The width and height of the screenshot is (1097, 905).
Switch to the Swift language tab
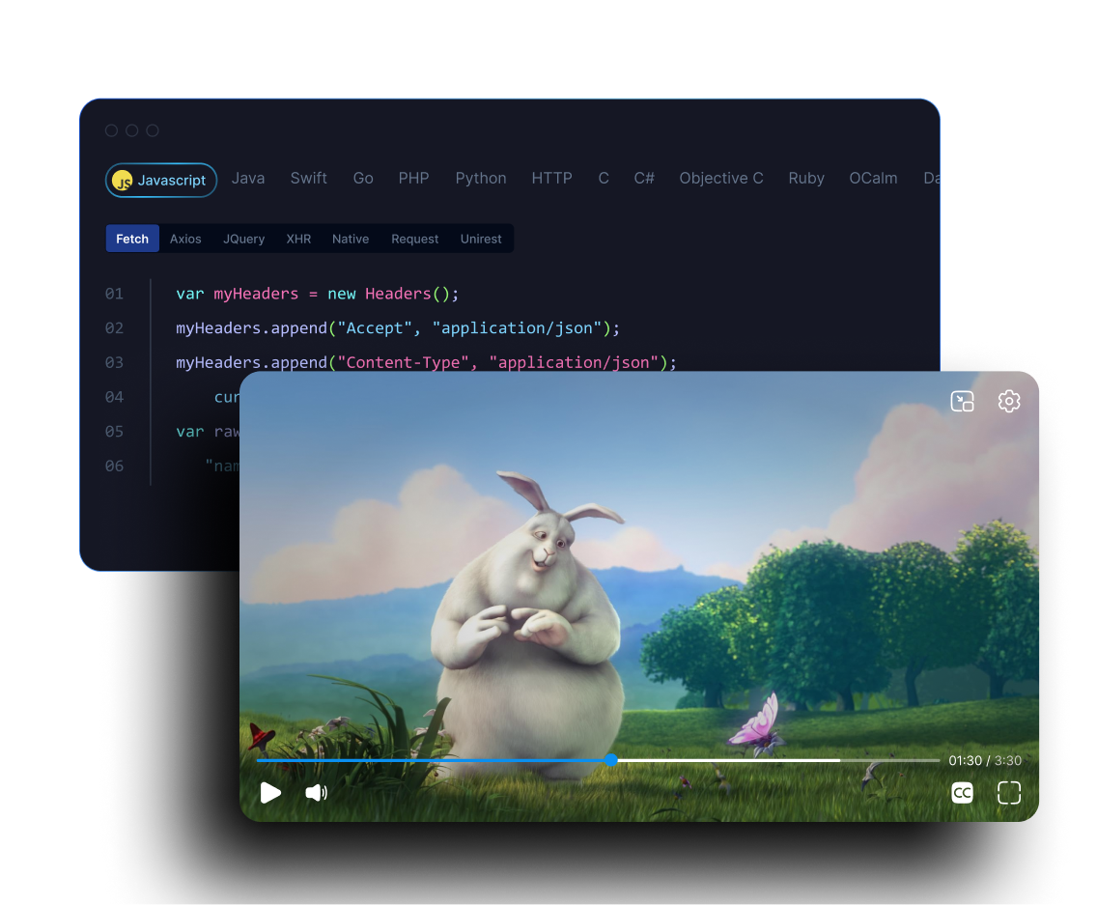[x=309, y=179]
